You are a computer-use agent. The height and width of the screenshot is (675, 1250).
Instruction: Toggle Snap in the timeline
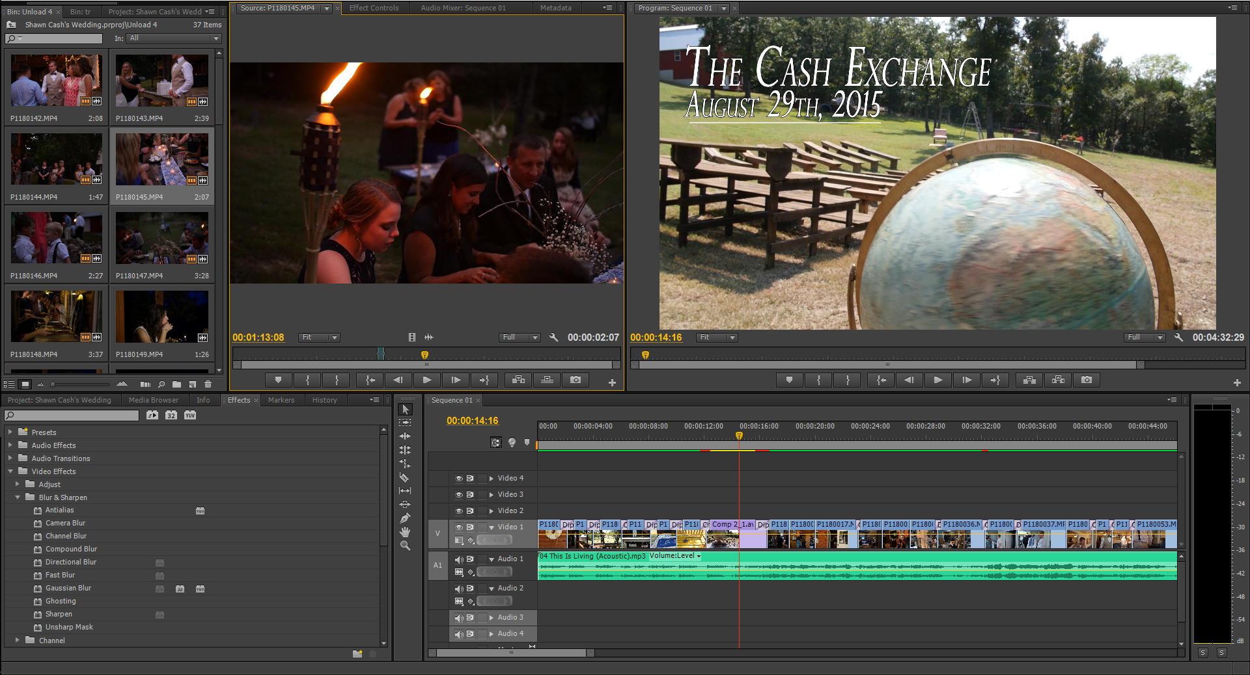tap(495, 442)
